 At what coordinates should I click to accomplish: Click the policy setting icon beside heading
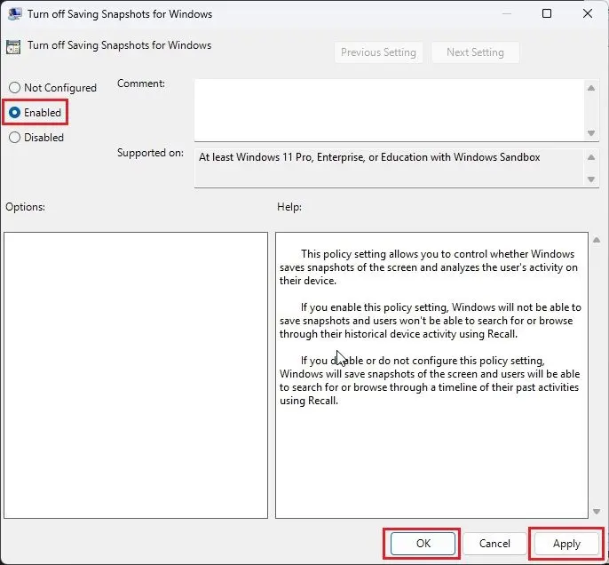pos(13,46)
